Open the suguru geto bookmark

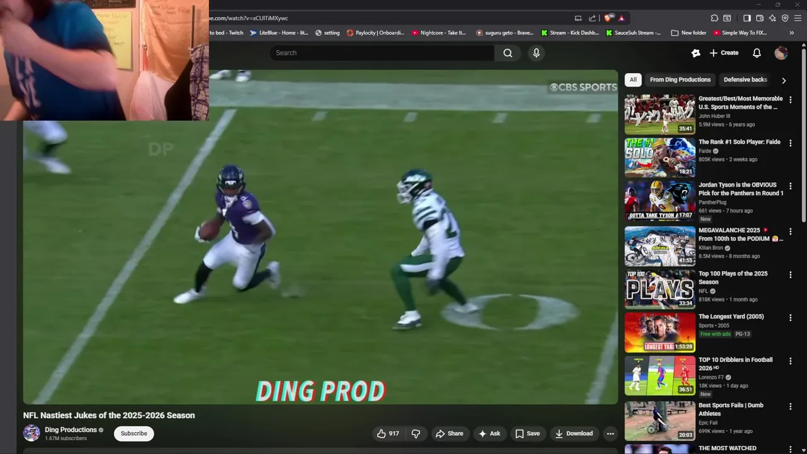[x=504, y=33]
